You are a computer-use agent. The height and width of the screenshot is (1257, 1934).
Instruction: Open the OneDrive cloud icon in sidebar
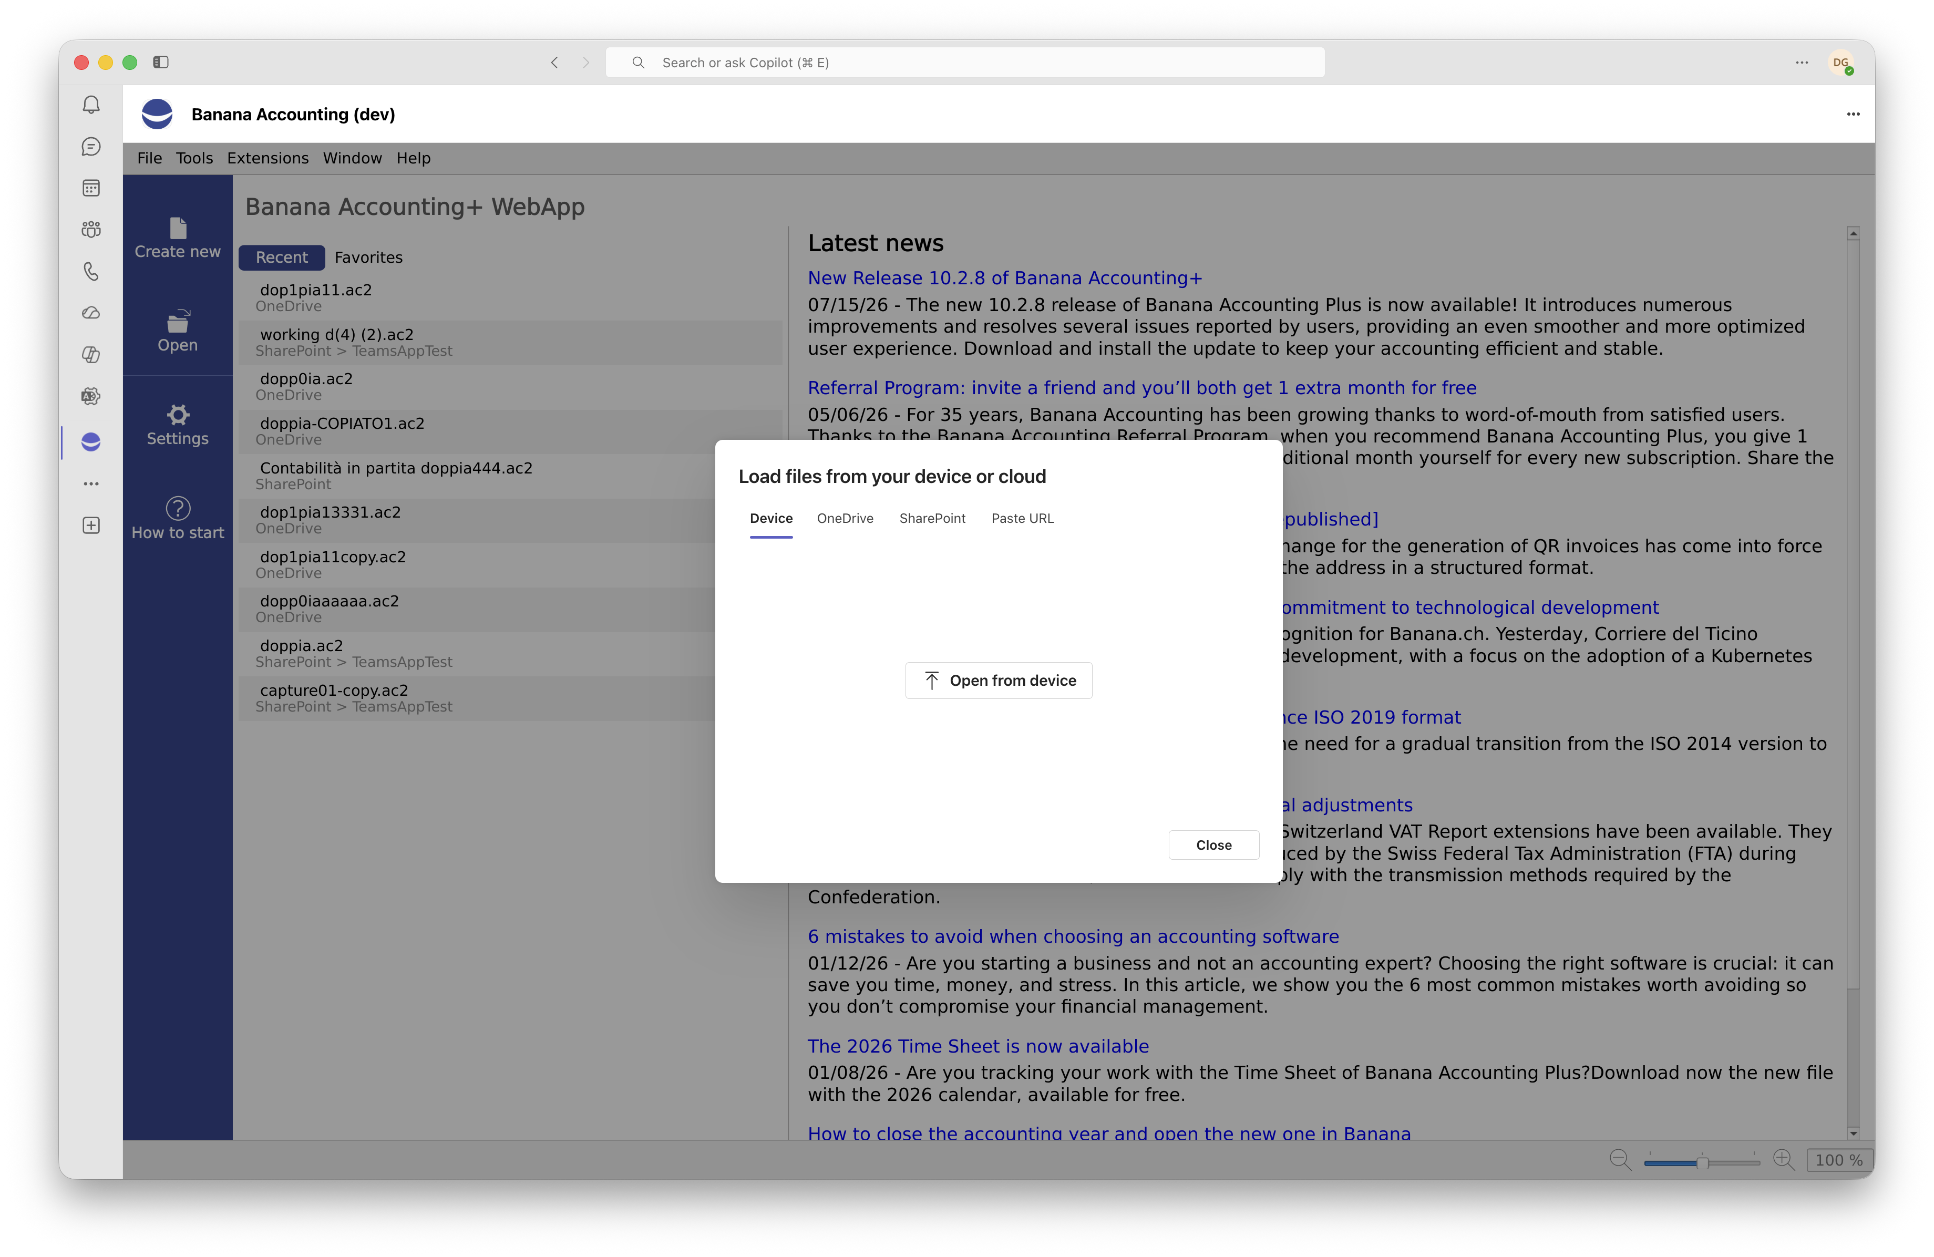tap(91, 313)
